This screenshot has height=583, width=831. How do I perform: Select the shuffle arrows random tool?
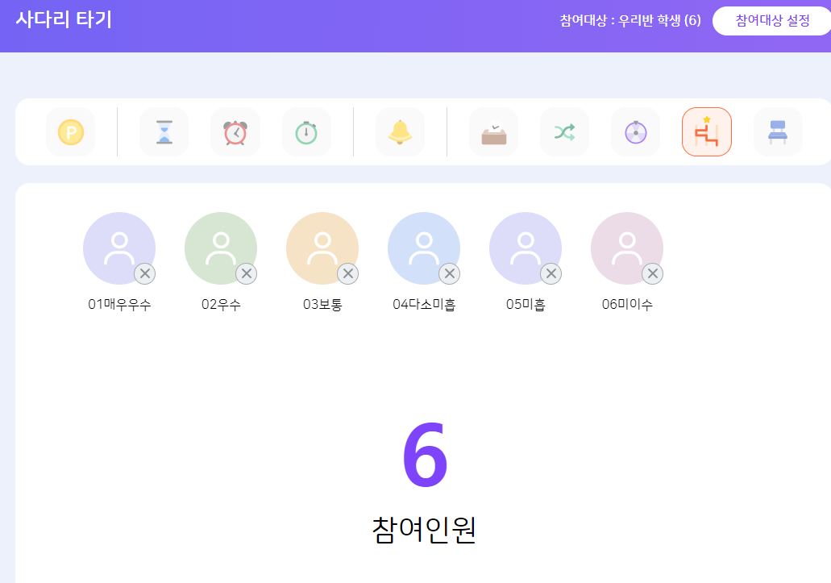[564, 131]
